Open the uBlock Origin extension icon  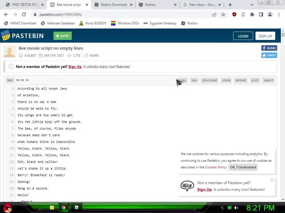click(234, 14)
